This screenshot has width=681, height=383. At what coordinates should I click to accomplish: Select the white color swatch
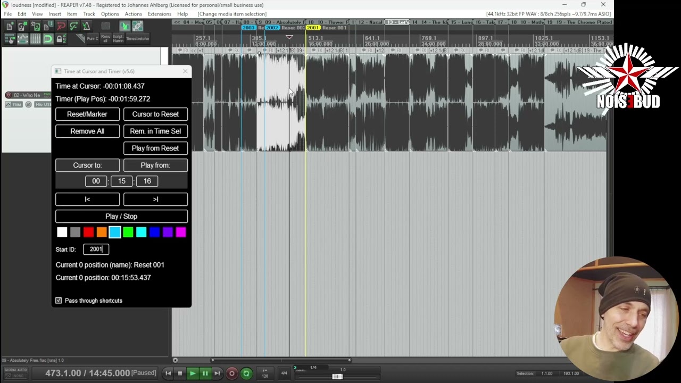(62, 232)
